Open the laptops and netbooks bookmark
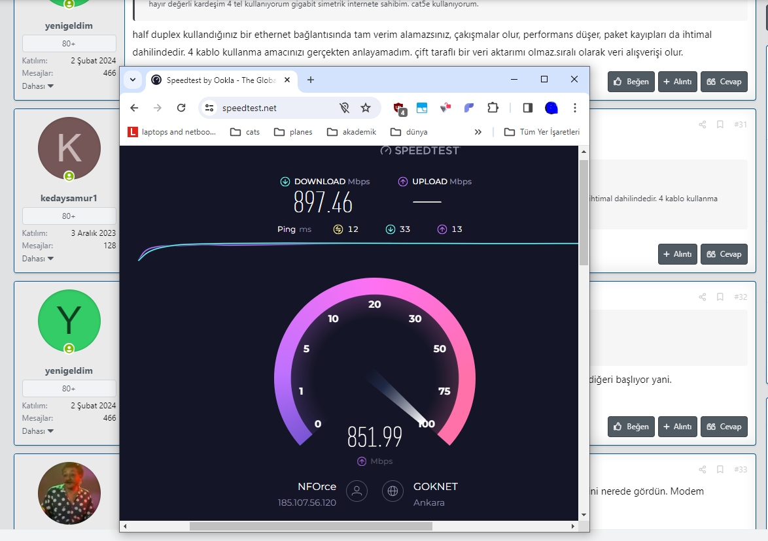The image size is (768, 541). (172, 132)
